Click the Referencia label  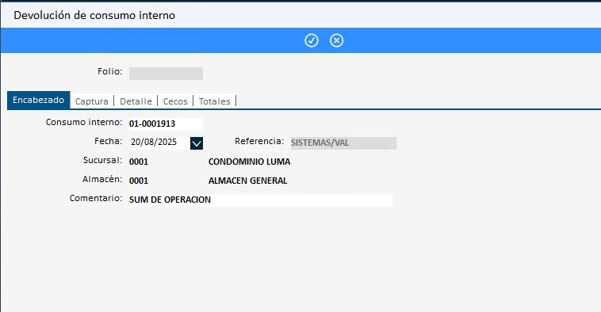coord(259,141)
